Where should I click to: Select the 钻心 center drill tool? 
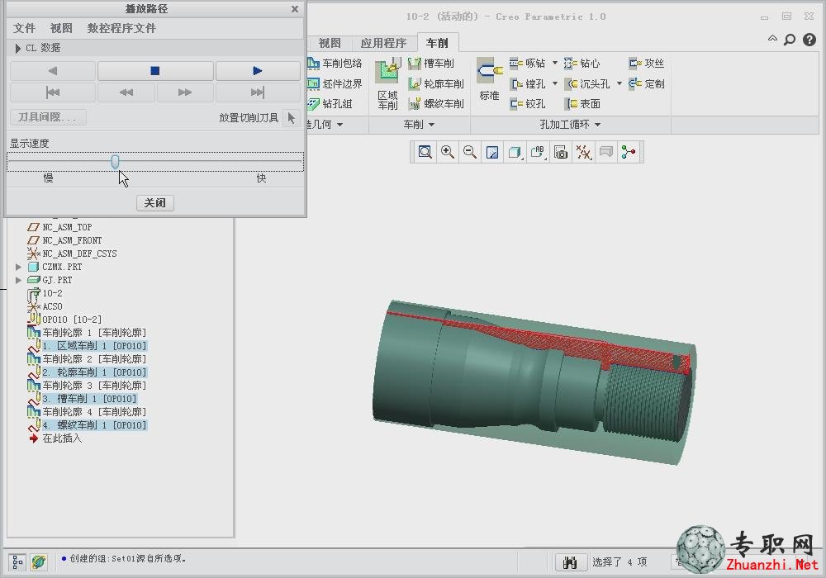[x=582, y=64]
